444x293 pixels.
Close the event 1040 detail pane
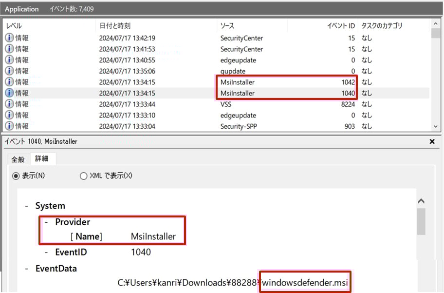click(432, 141)
